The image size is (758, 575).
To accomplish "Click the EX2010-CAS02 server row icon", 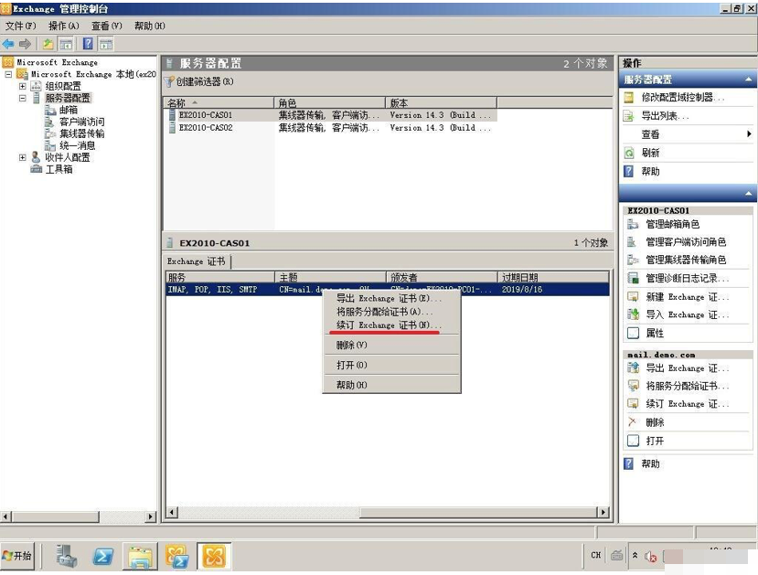I will pos(172,128).
